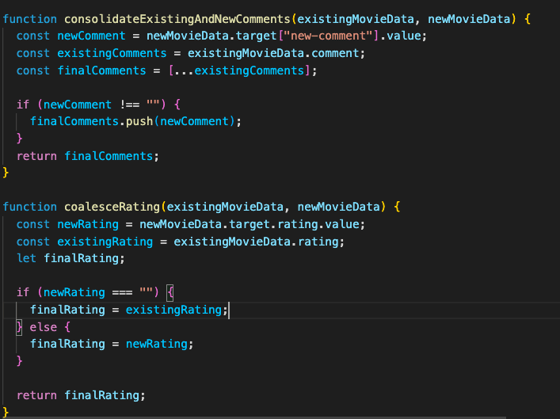Click the comment property of existingMovieData

[335, 53]
